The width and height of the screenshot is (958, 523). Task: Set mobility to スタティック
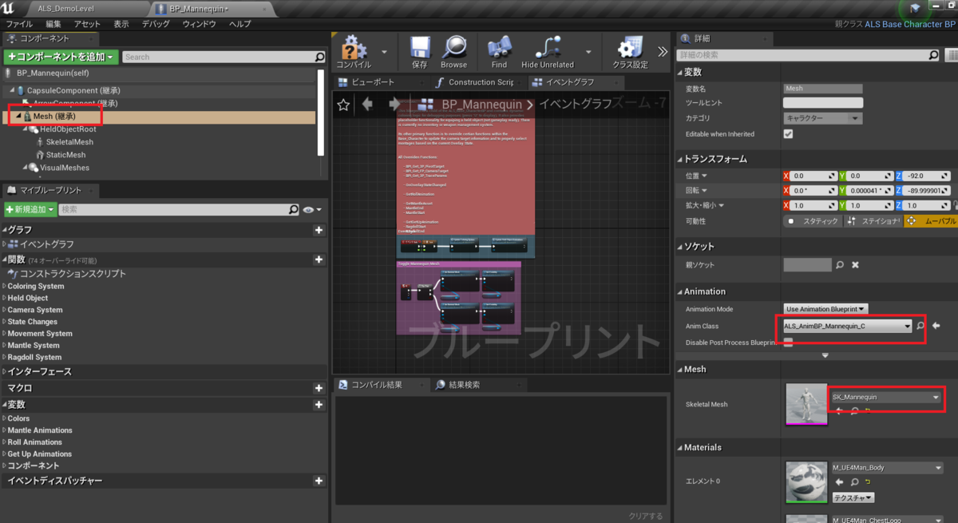point(811,221)
